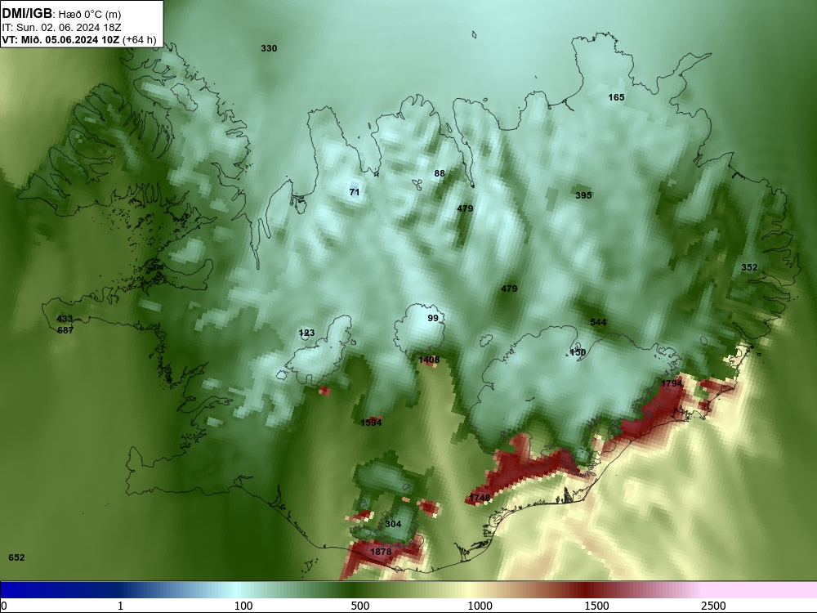Viewport: 817px width, 613px height.
Task: Click the 304 value label
Action: (x=393, y=524)
